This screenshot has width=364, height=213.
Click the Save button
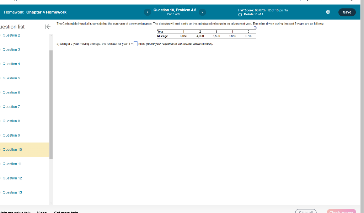coord(347,12)
